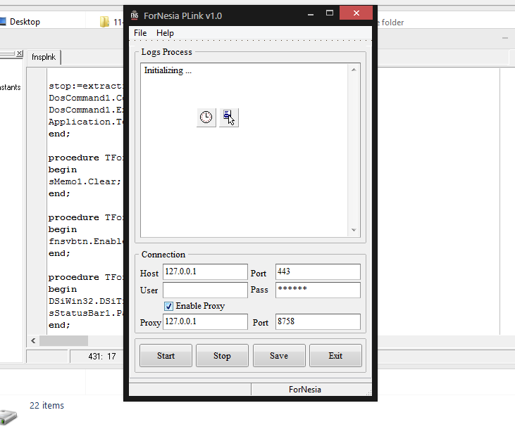The height and width of the screenshot is (429, 515).
Task: Click the Exit button
Action: pos(335,356)
